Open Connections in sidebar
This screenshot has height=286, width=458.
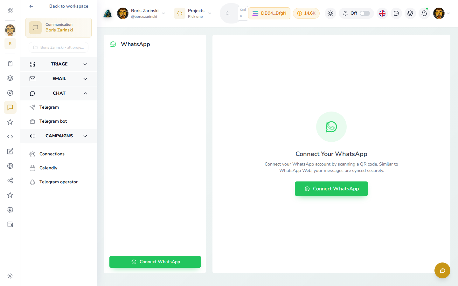(x=59, y=154)
